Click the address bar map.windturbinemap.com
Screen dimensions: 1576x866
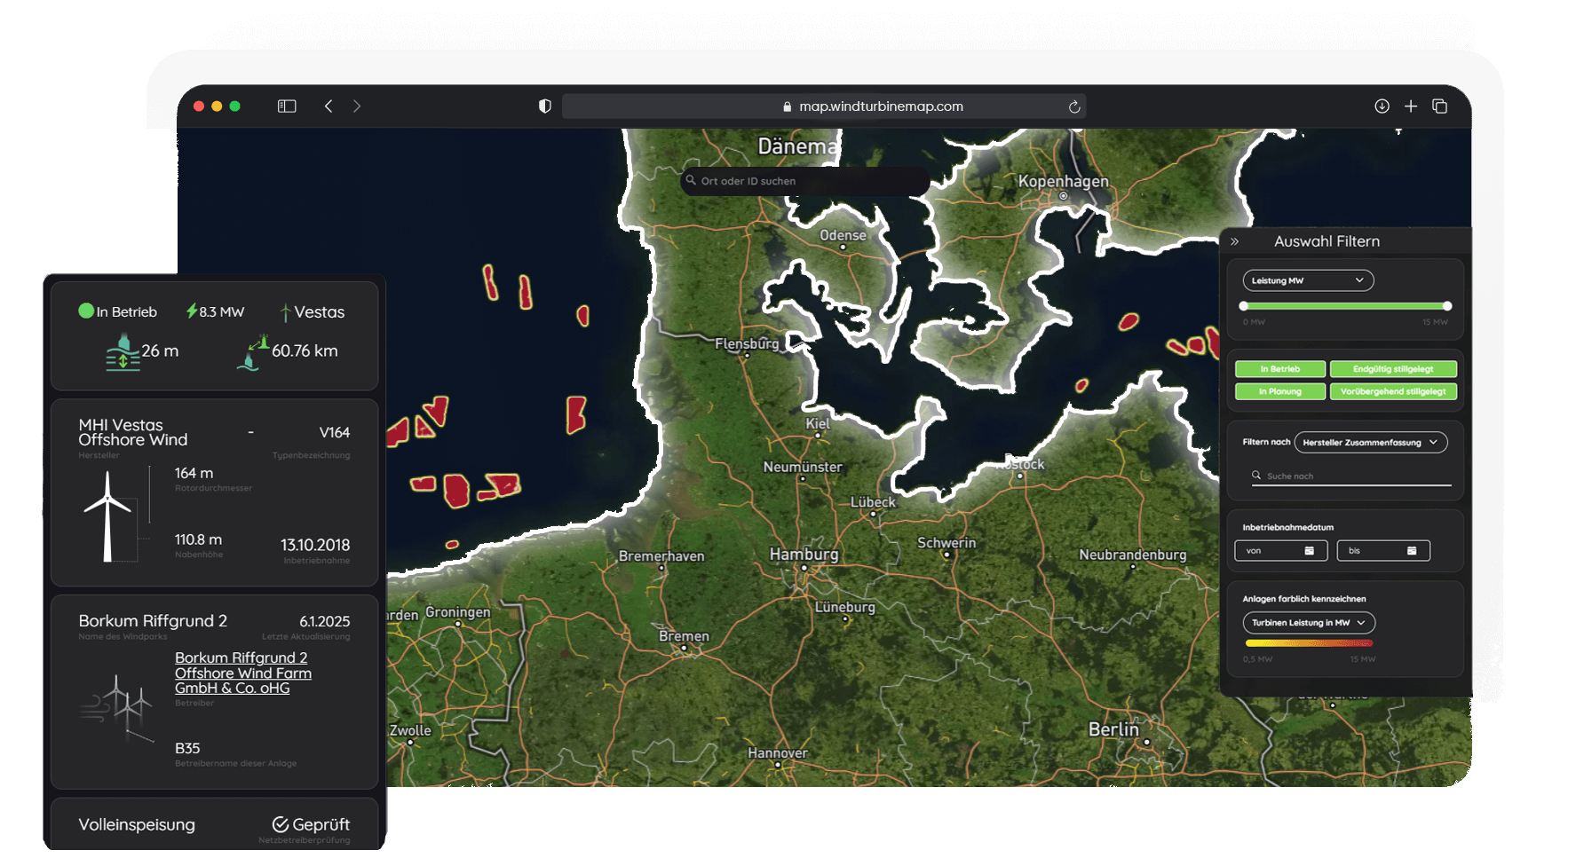[x=824, y=106]
